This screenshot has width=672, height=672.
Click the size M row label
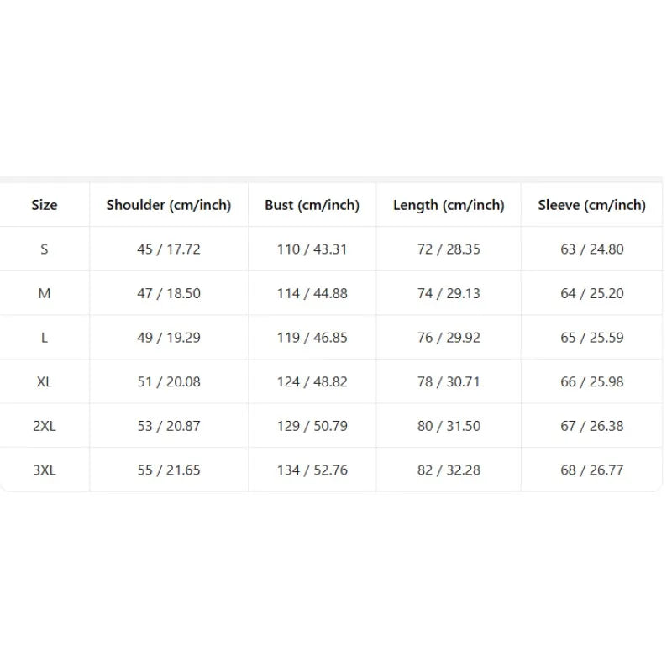click(x=45, y=293)
